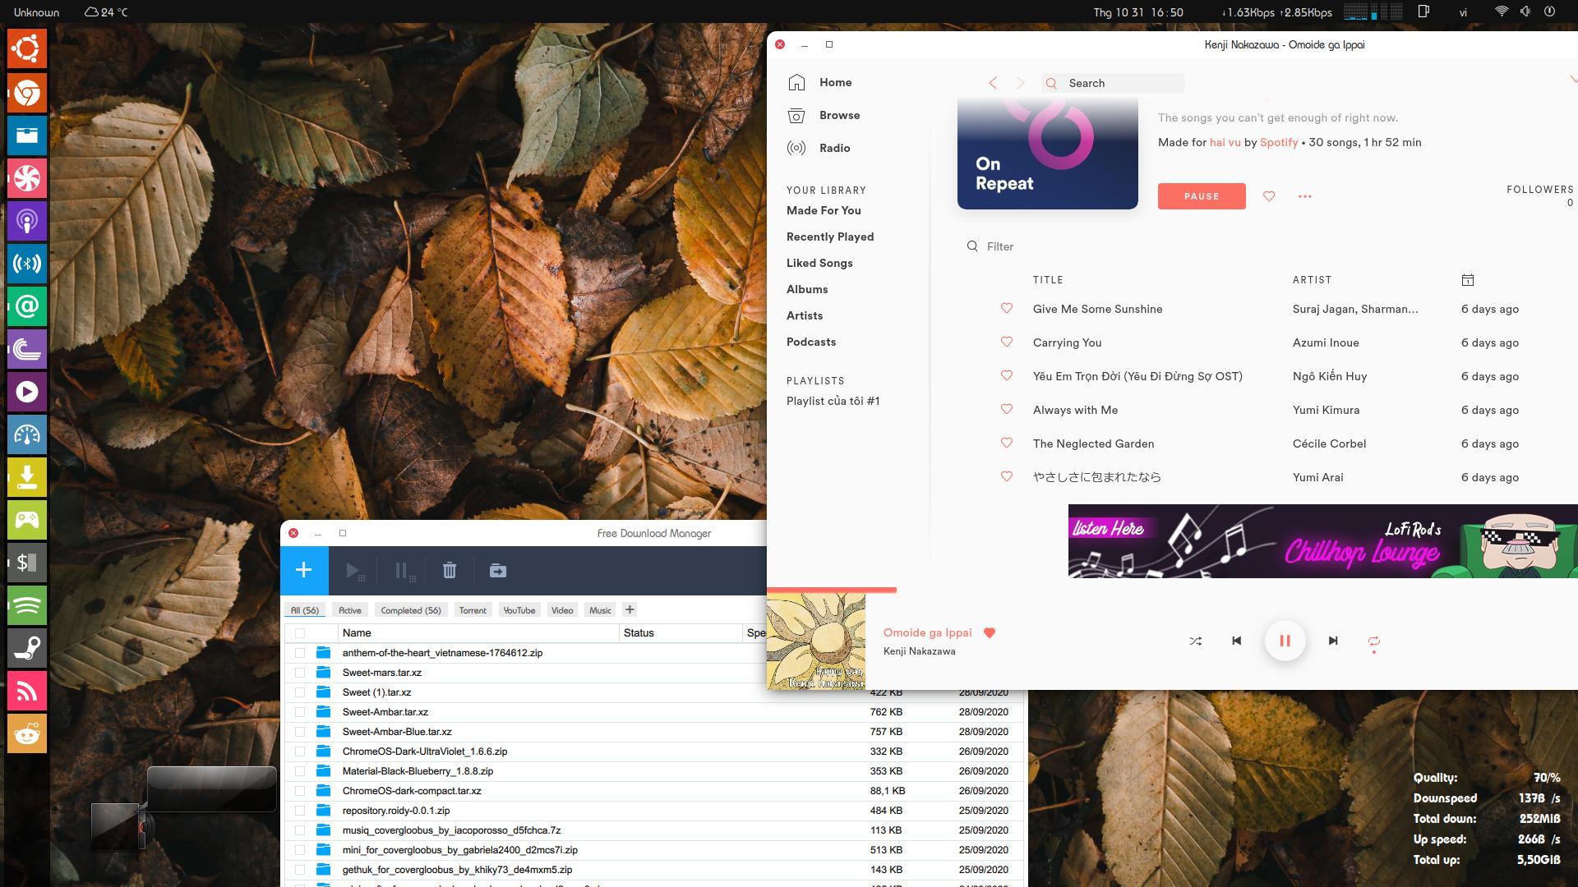
Task: Open the volume indicator in top panel
Action: (1525, 12)
